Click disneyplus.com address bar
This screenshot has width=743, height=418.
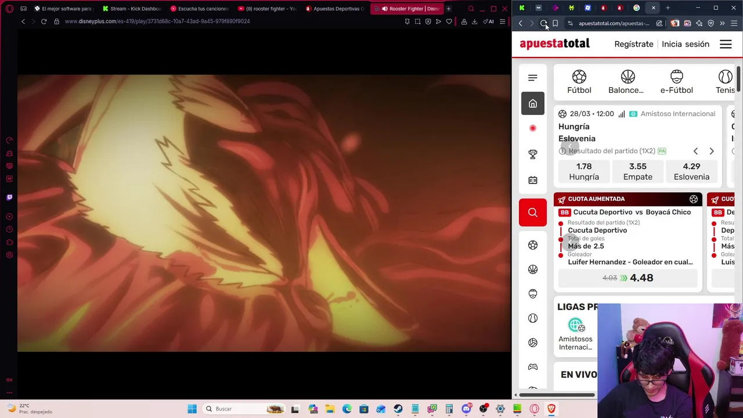coord(157,21)
